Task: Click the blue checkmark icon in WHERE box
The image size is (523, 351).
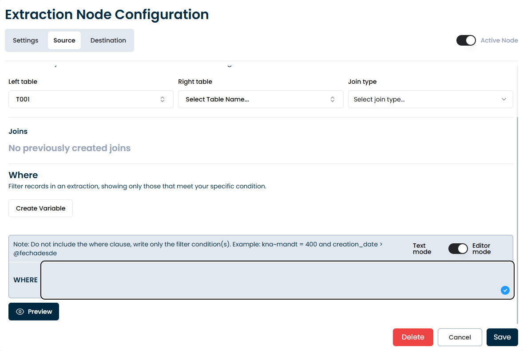Action: [x=505, y=290]
